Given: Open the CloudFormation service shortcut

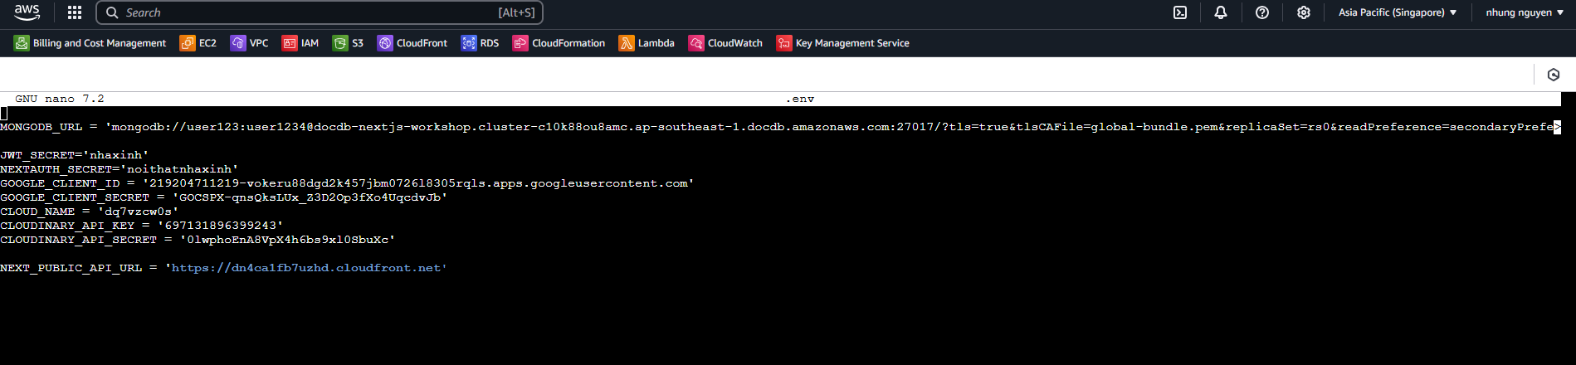Looking at the screenshot, I should click(559, 43).
